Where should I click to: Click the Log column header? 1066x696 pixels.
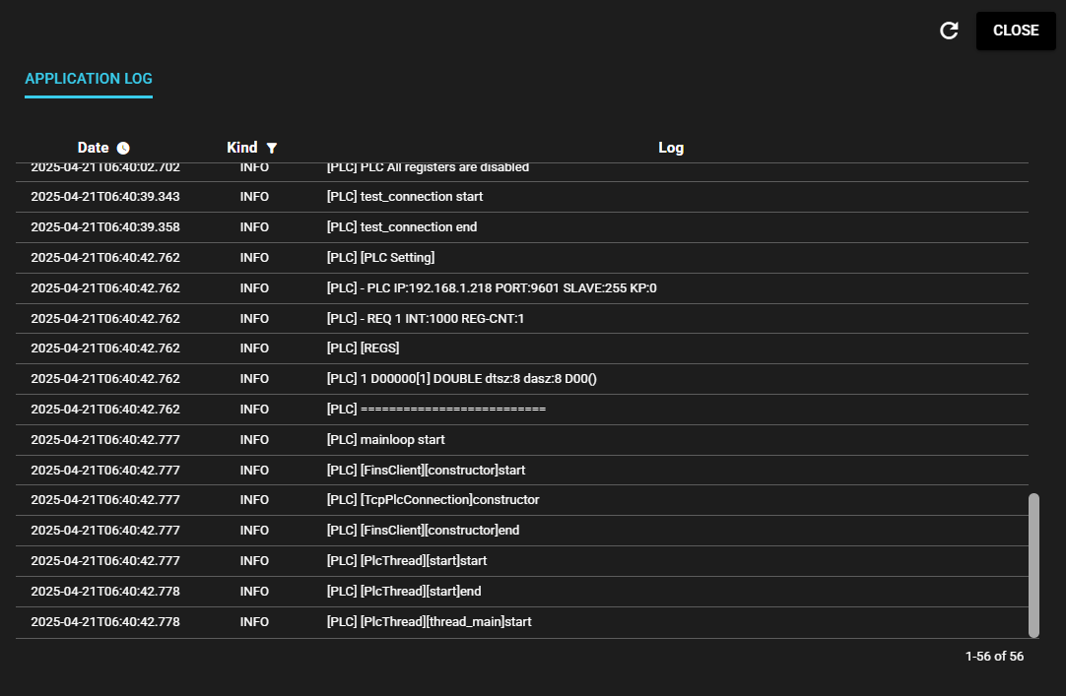point(670,148)
